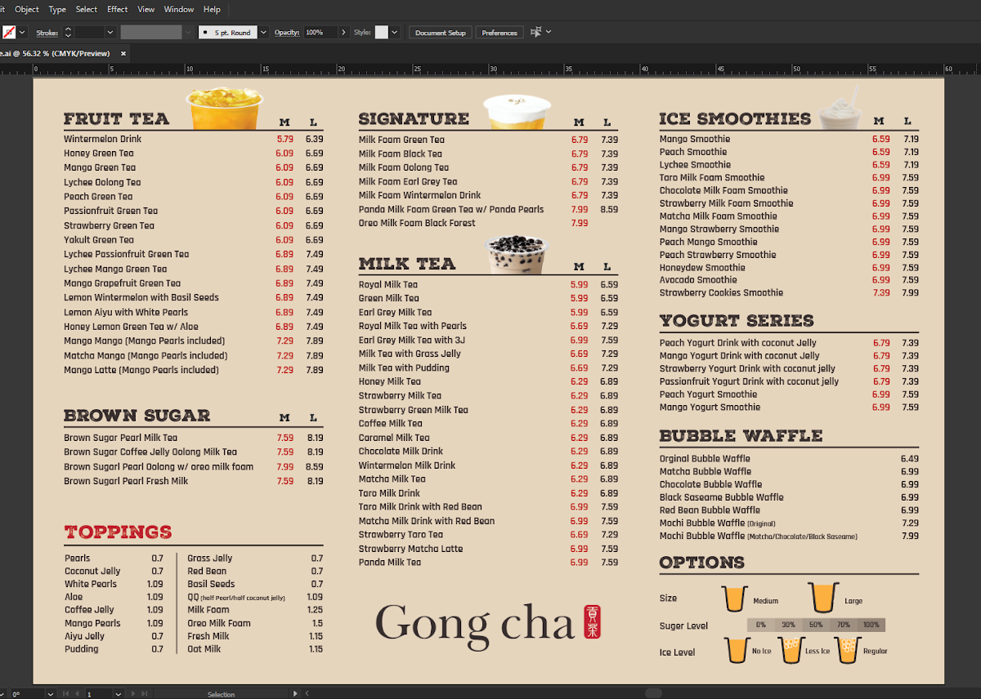Go to the first artboard icon
The width and height of the screenshot is (981, 699).
click(65, 694)
